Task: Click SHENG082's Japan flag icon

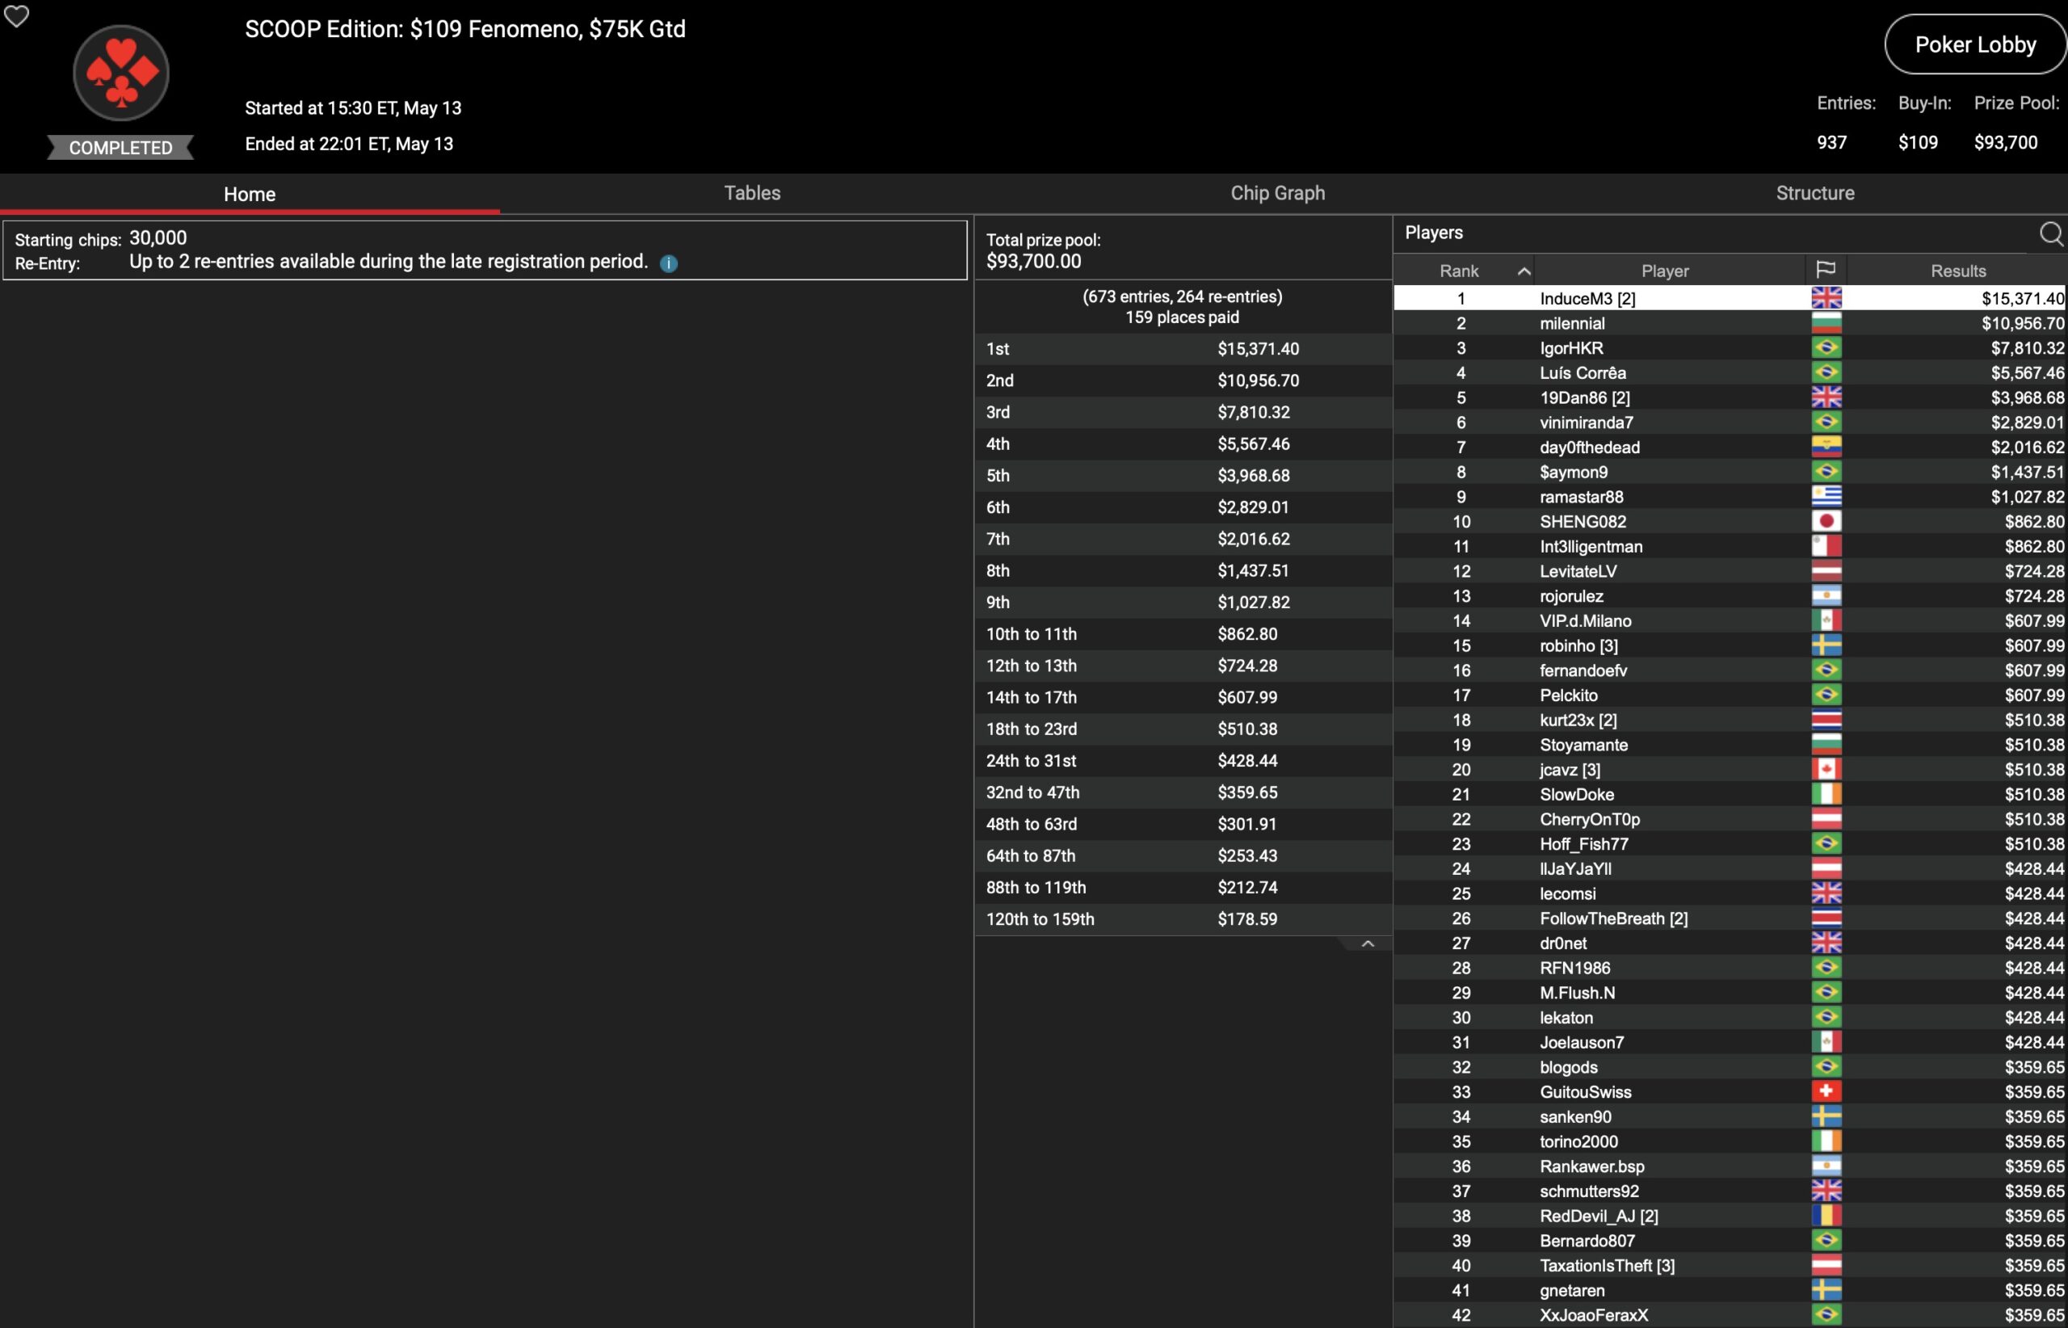Action: 1826,522
